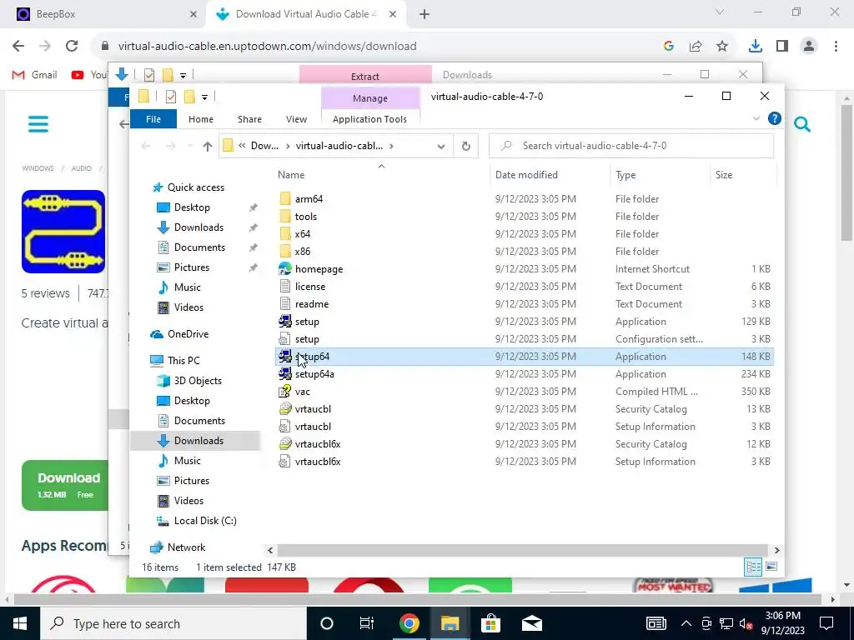Select the vac Compiled HTML help file
Image resolution: width=854 pixels, height=640 pixels.
tap(302, 392)
